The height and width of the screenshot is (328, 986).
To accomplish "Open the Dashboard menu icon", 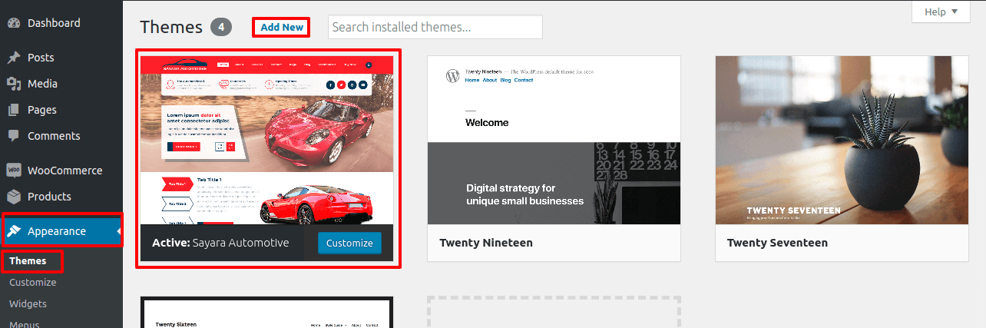I will (13, 23).
